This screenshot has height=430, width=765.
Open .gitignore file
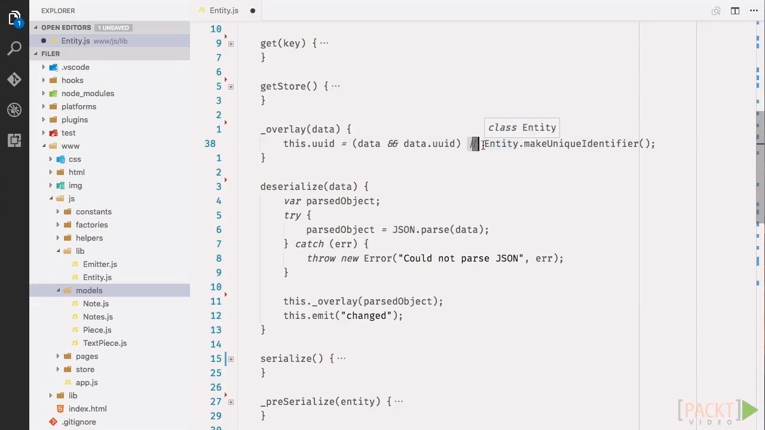(79, 422)
